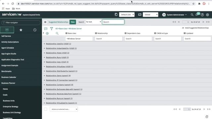Click 'All' breadcrumb link
The width and height of the screenshot is (212, 119).
[x=56, y=29]
